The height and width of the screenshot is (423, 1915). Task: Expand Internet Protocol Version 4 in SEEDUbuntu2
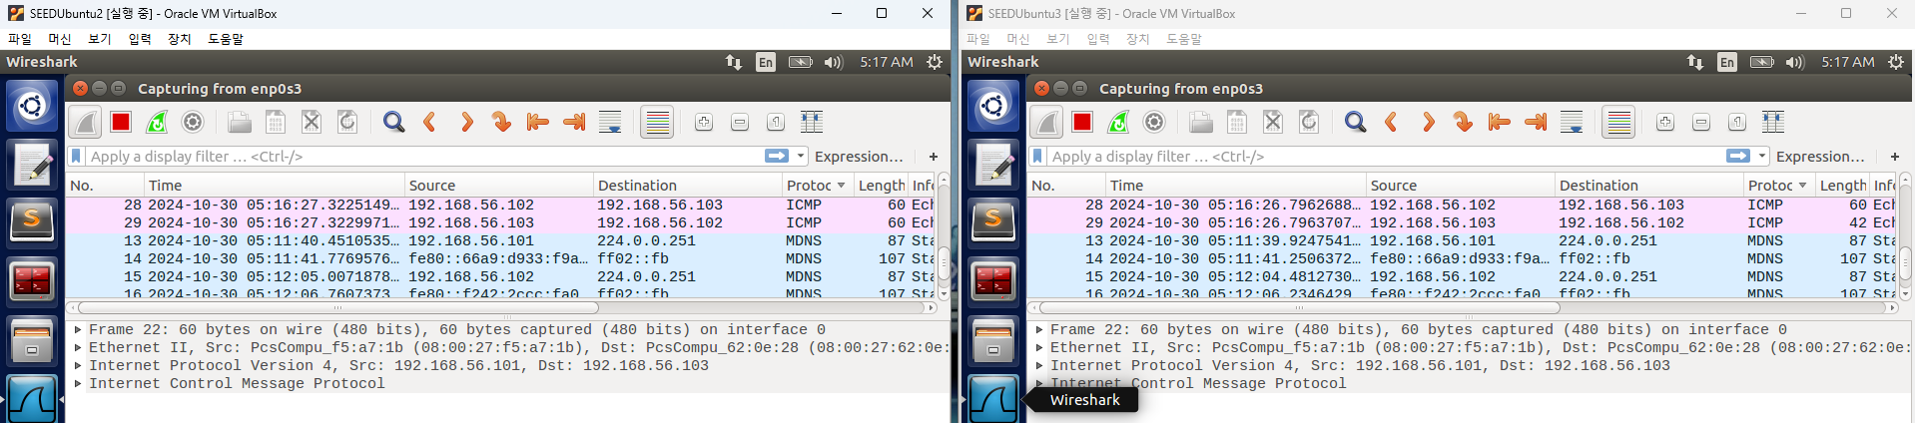click(78, 365)
